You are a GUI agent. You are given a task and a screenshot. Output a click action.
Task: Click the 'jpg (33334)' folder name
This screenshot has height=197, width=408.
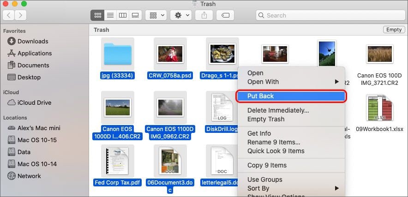point(117,76)
